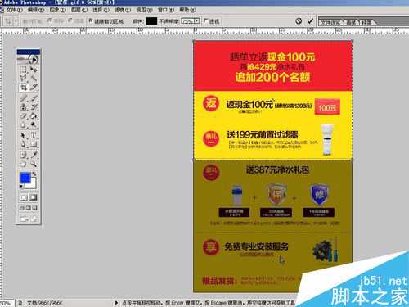Cancel the current crop operation

299,21
